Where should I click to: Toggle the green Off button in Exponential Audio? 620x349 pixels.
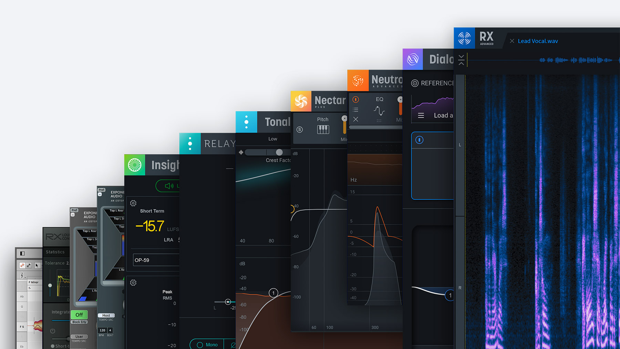point(79,315)
